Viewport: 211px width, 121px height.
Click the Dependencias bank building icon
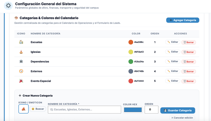21,62
